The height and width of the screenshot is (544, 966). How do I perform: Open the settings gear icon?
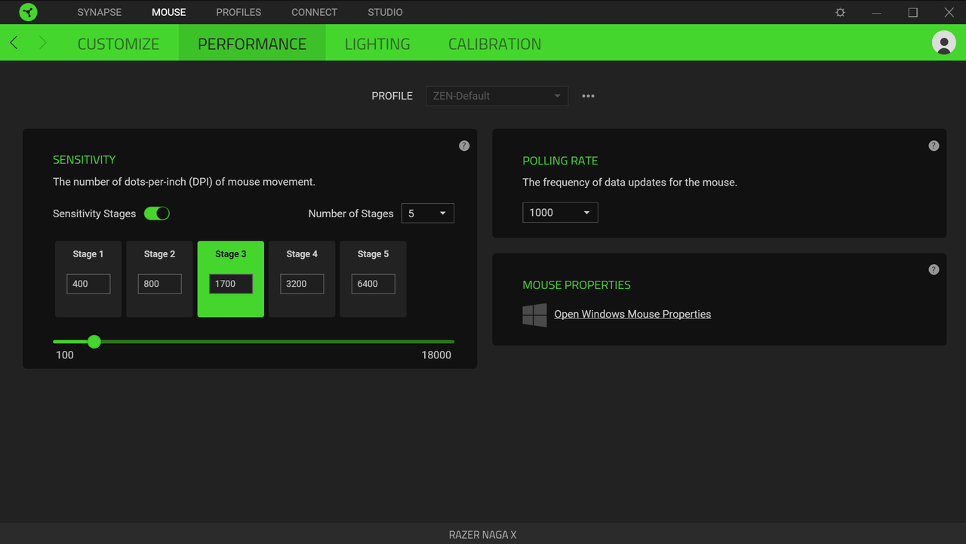click(x=841, y=13)
